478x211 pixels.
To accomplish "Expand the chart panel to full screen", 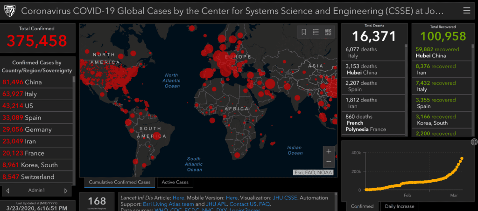I will pos(474,142).
